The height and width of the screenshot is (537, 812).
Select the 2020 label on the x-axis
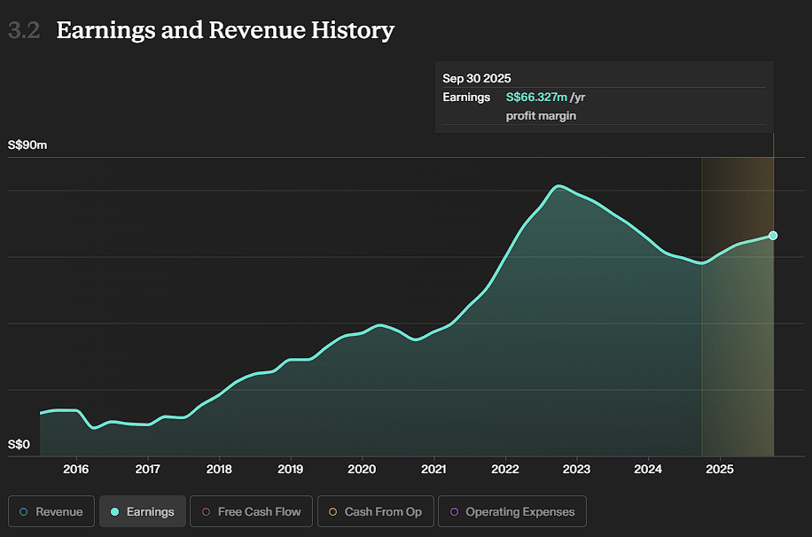tap(362, 468)
